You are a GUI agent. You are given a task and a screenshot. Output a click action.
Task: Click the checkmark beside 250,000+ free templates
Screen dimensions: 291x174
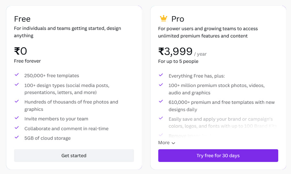pyautogui.click(x=17, y=74)
